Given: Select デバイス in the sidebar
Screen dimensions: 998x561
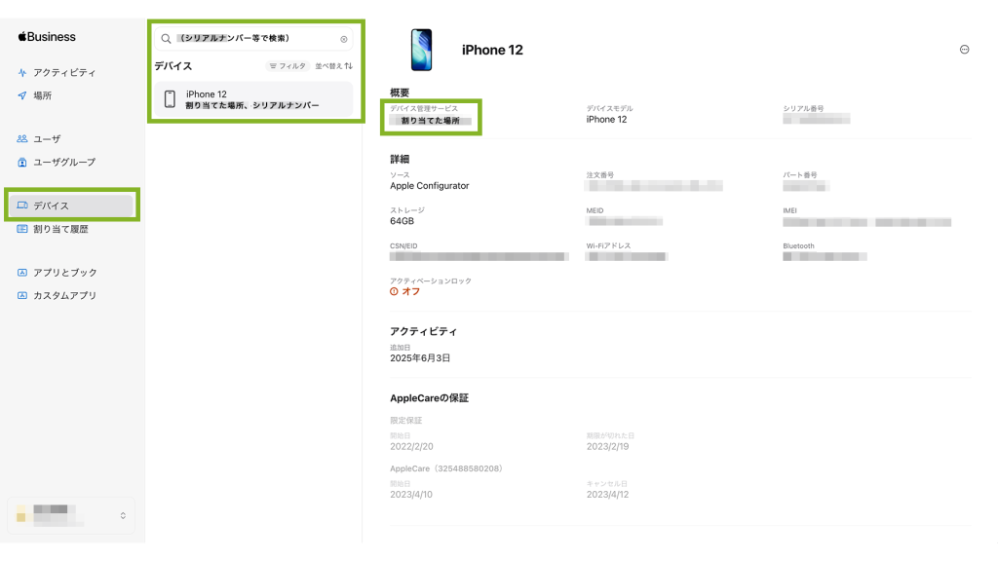Looking at the screenshot, I should click(x=71, y=206).
